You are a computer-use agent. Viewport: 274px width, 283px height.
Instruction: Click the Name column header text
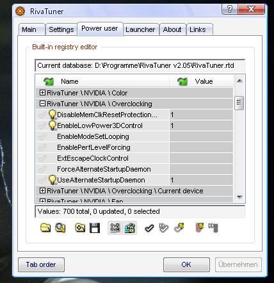tap(70, 81)
